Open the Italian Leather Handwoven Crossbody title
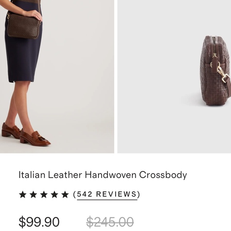 (x=103, y=175)
